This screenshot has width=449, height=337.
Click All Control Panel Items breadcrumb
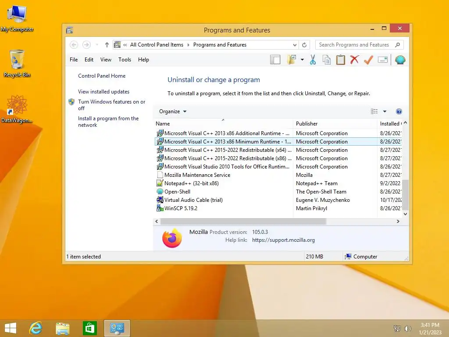[157, 45]
